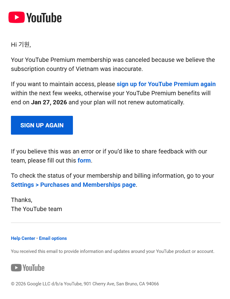Screen dimensions: 230x299
Task: Click the bold 'Jan 27, 2026' date
Action: point(49,102)
